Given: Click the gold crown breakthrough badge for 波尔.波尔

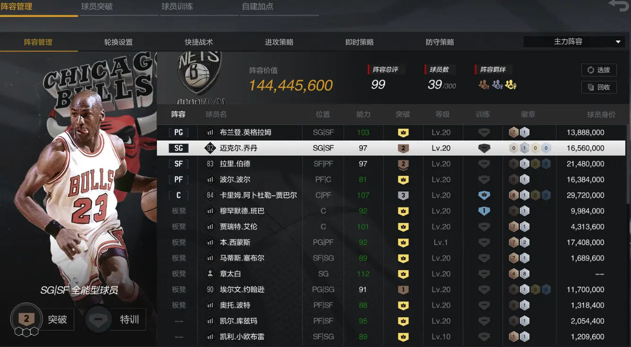Looking at the screenshot, I should [x=403, y=180].
